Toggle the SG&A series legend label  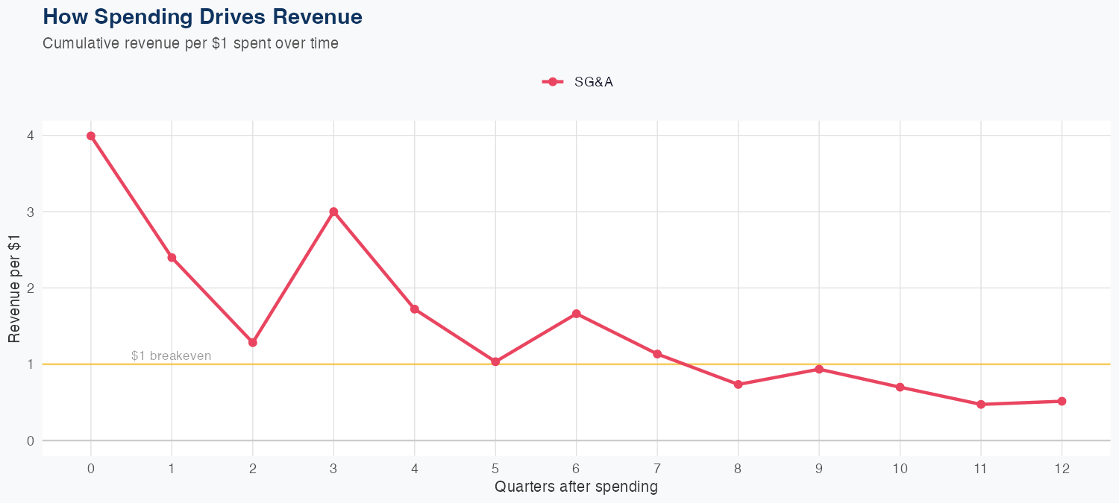tap(593, 82)
